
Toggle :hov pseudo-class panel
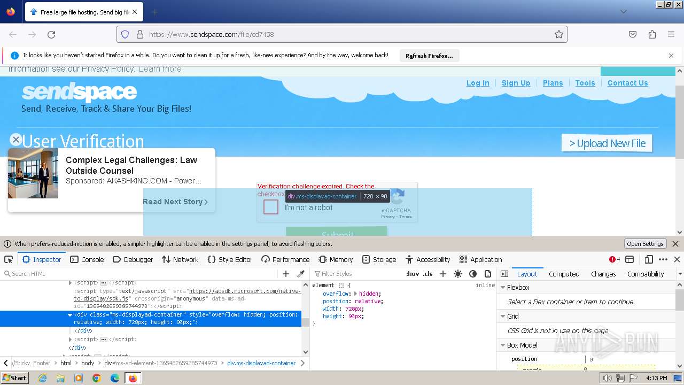coord(413,274)
